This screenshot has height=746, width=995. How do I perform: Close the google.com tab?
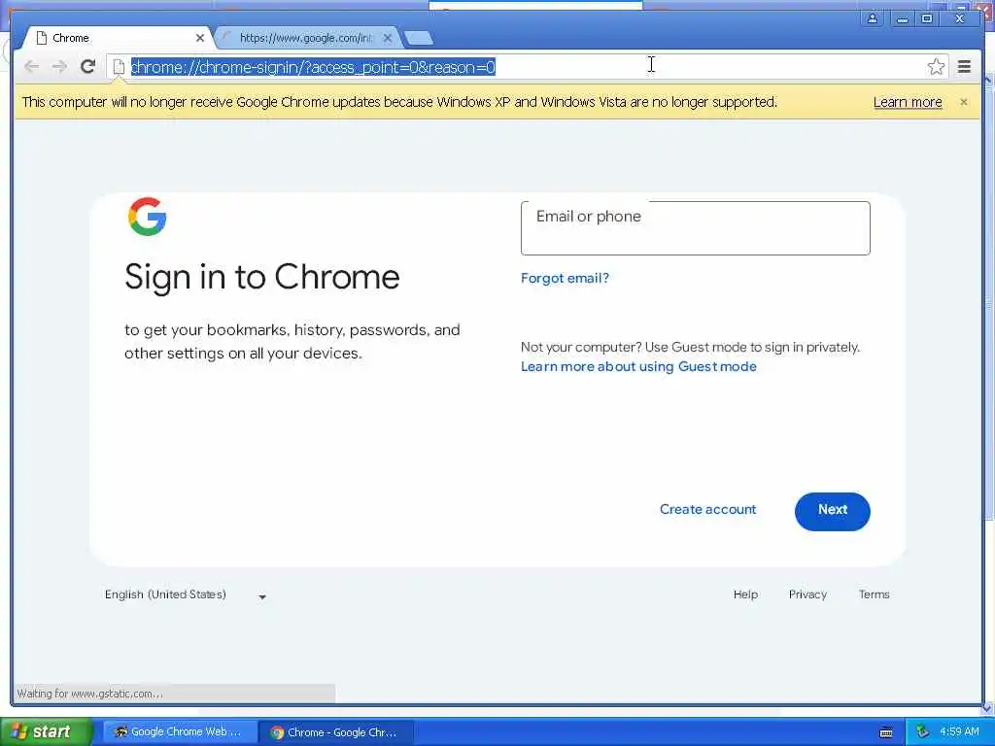coord(388,38)
